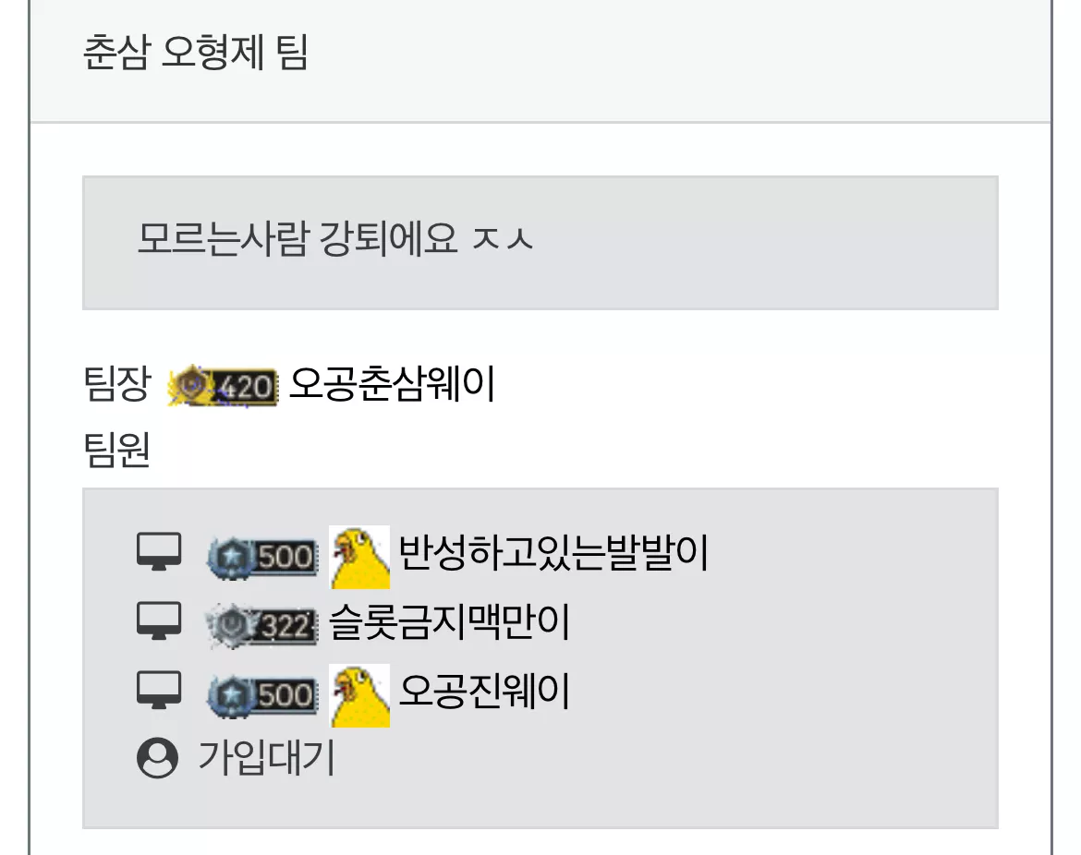Click the yellow parrot avatar of 오공진웨이
This screenshot has width=1081, height=855.
(359, 695)
